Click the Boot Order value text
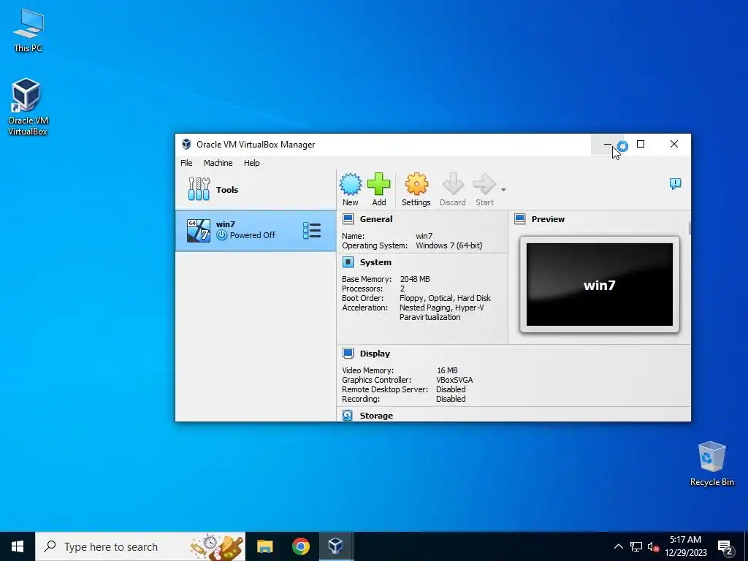 tap(445, 298)
